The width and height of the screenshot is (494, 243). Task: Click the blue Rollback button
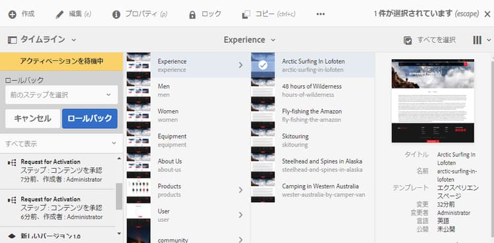click(90, 118)
